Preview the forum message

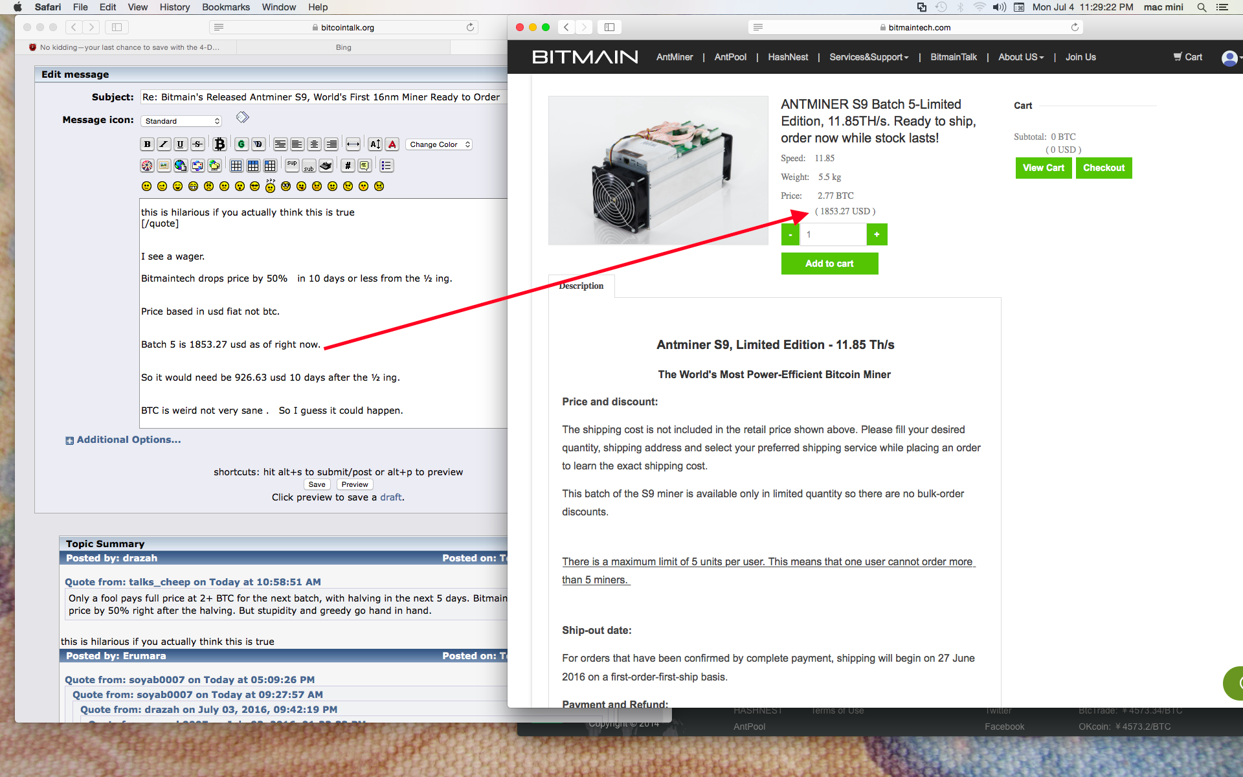355,484
